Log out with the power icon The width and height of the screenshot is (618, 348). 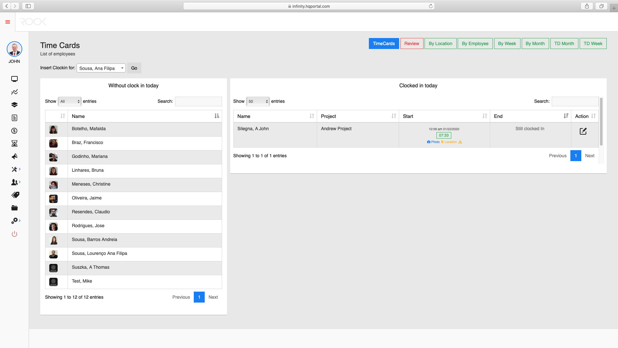pos(14,234)
